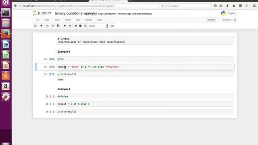Open LibreOffice Writer from the dock
The width and height of the screenshot is (258, 145).
tap(6, 44)
